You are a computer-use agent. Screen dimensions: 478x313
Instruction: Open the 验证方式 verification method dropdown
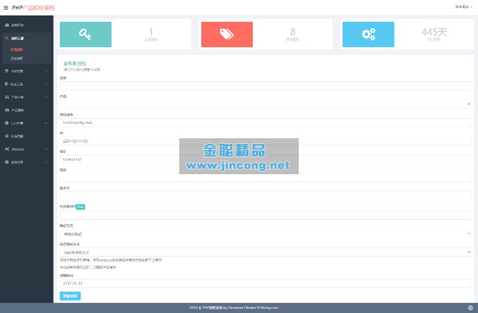pyautogui.click(x=265, y=234)
